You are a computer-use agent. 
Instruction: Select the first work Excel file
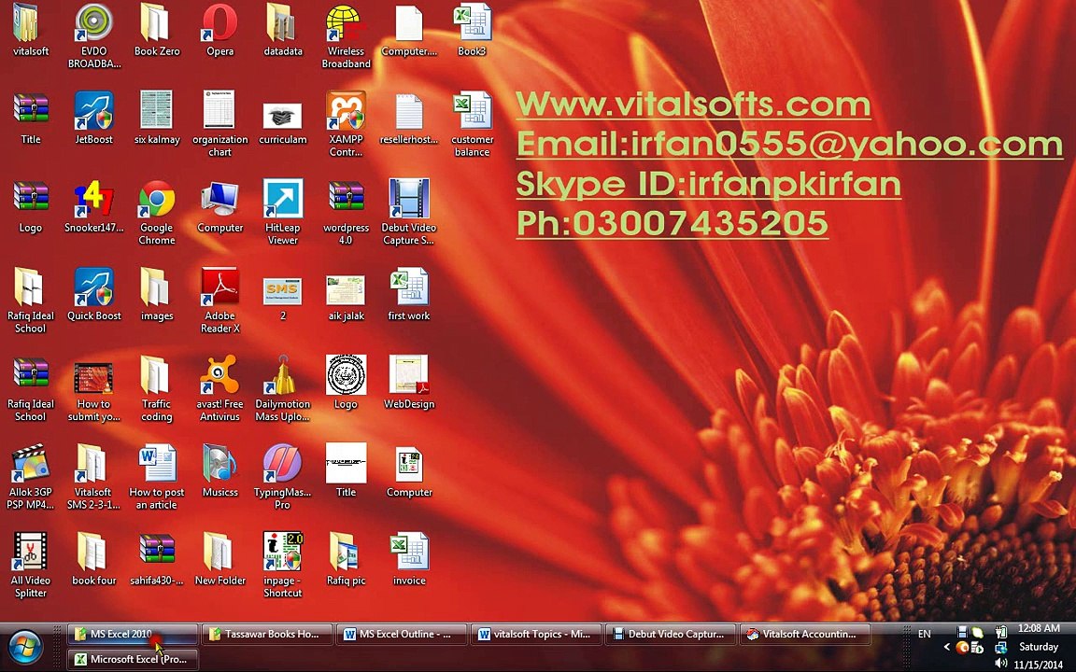pos(409,296)
